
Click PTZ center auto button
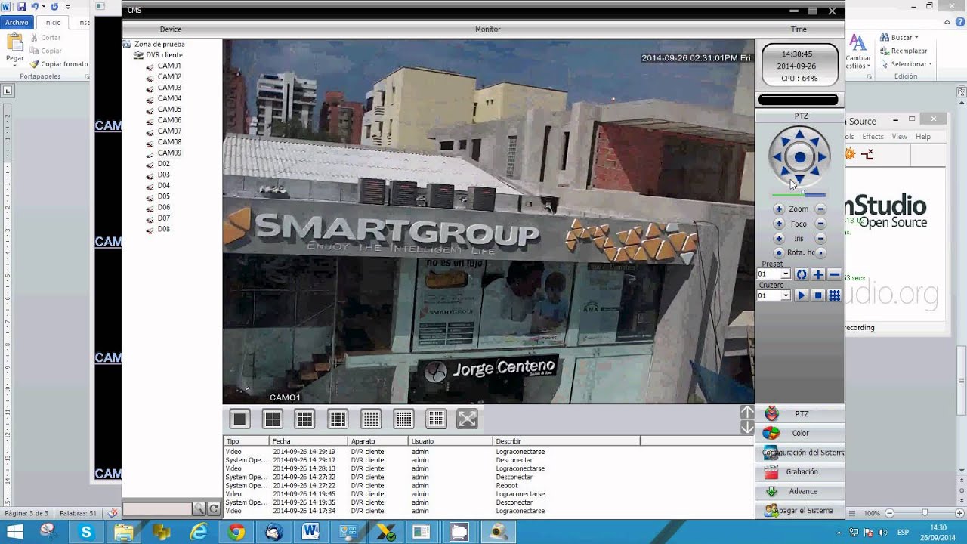tap(799, 157)
